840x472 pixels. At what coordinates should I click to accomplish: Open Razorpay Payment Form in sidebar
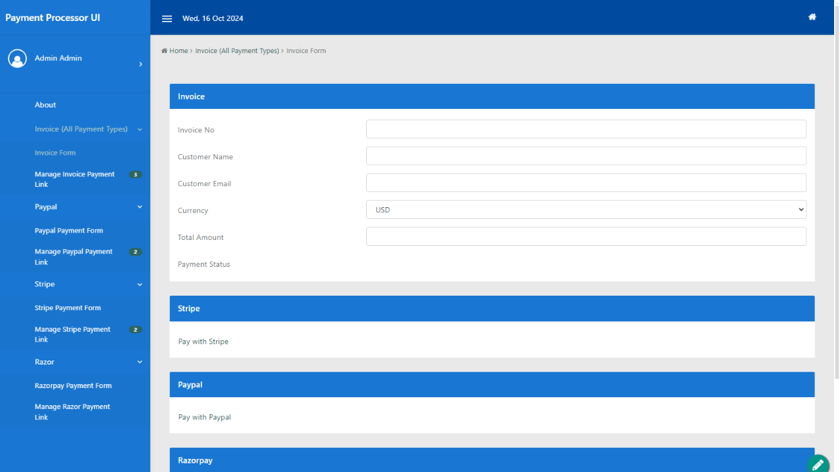pos(73,385)
